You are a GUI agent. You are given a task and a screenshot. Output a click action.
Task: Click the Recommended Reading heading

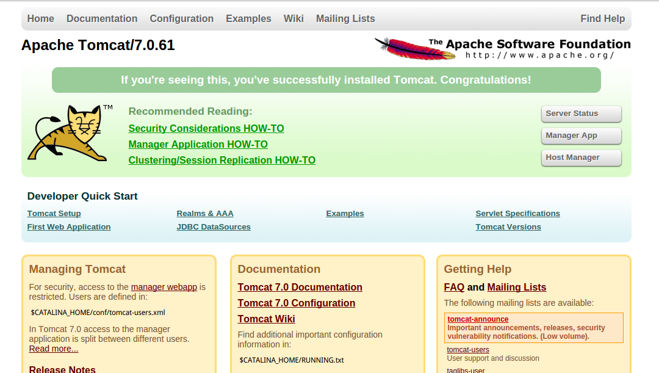coord(190,112)
